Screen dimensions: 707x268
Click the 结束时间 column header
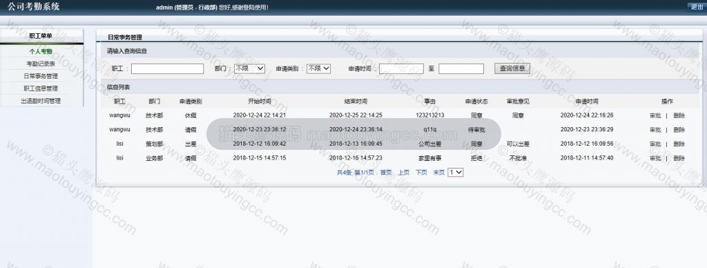356,102
